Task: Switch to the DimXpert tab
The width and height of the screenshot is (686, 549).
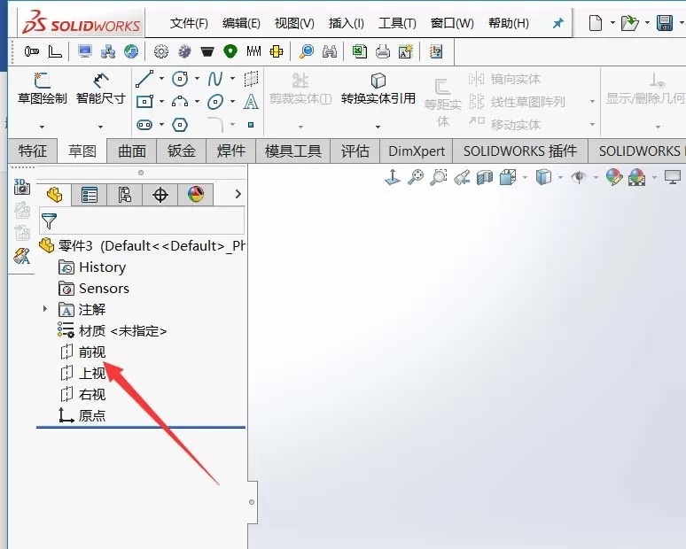Action: click(x=417, y=151)
